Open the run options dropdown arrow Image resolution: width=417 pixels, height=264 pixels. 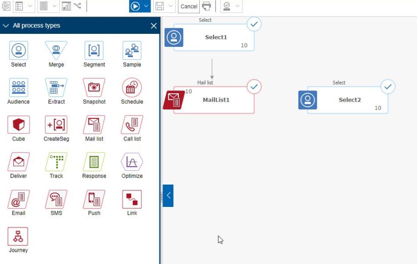pos(146,6)
